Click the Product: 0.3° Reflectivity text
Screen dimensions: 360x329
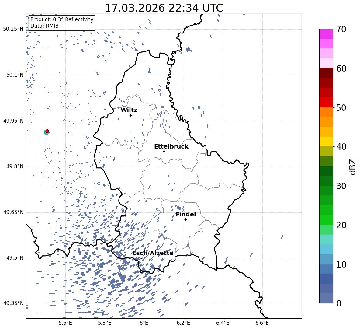click(62, 19)
